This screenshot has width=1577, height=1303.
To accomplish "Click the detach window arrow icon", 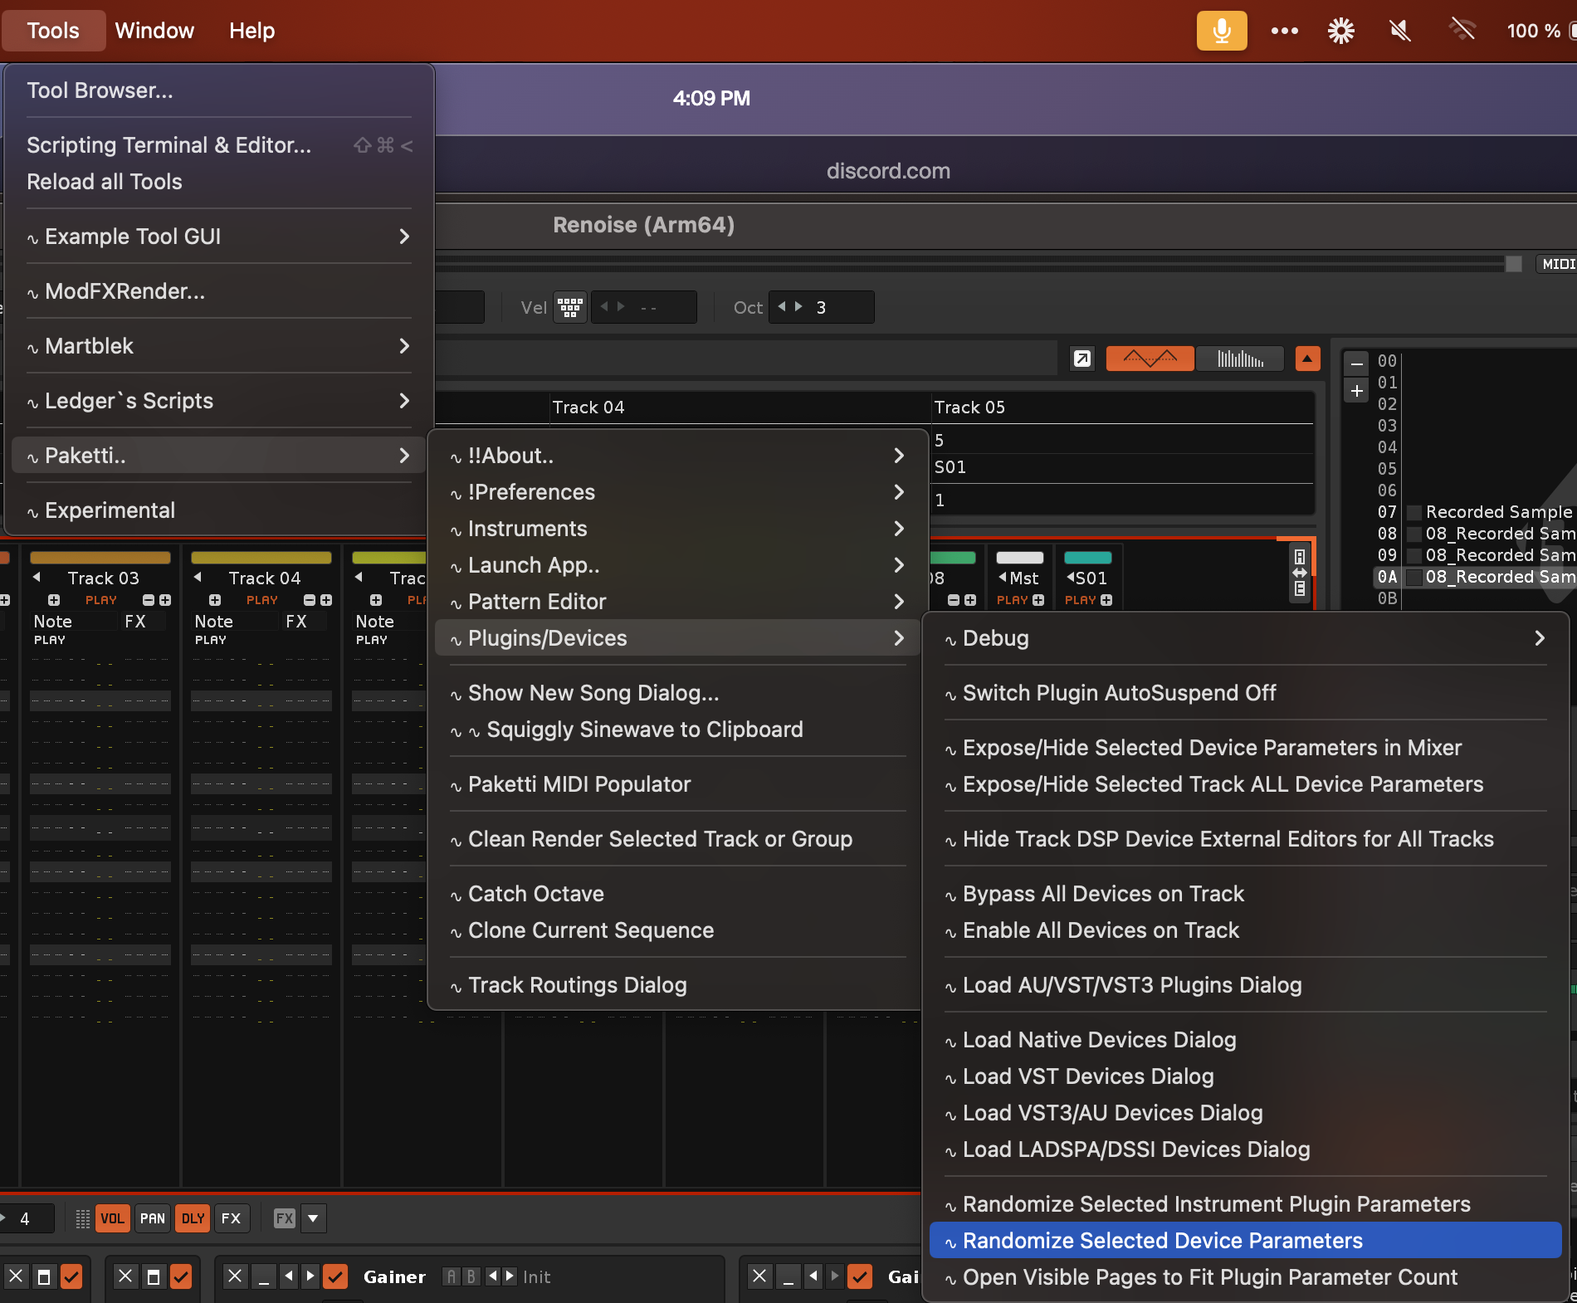I will pos(1081,359).
